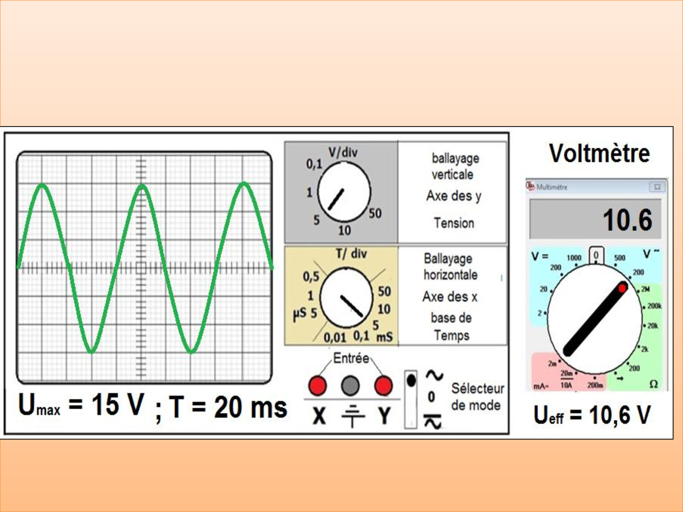Select the diode test arrow position
The width and height of the screenshot is (683, 512).
(x=620, y=378)
